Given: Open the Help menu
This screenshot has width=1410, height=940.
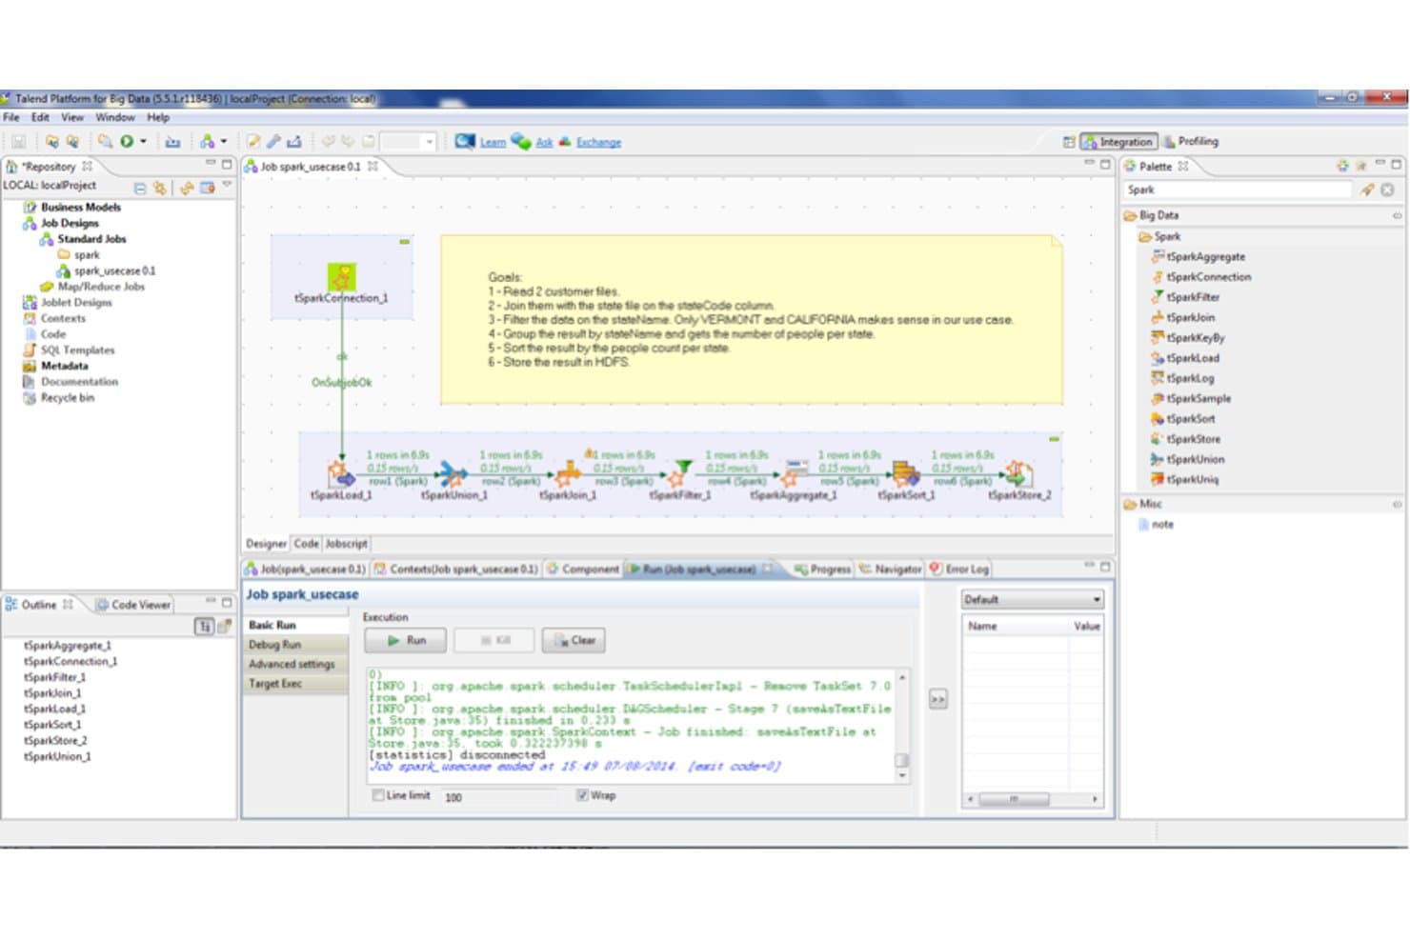Looking at the screenshot, I should [x=158, y=117].
